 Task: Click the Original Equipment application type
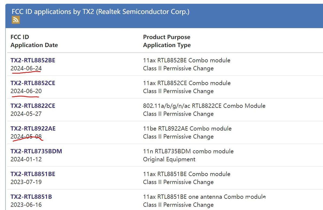169,159
